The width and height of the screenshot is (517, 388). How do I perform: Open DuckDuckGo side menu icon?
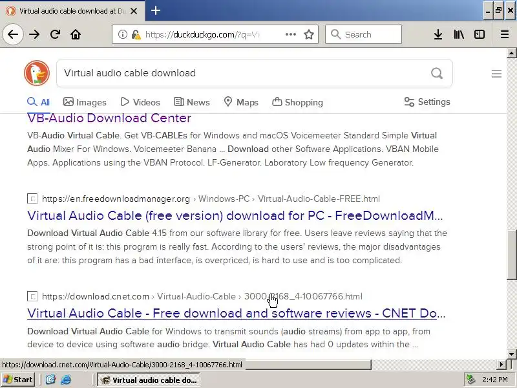pyautogui.click(x=496, y=74)
